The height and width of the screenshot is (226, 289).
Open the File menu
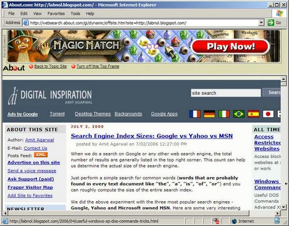(x=11, y=14)
